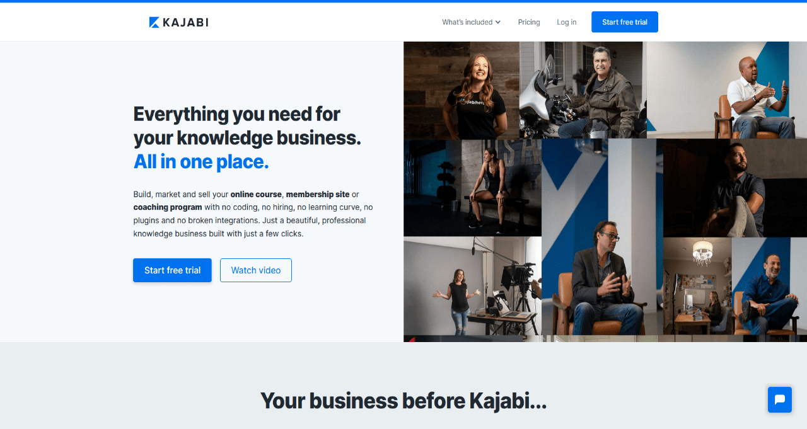This screenshot has width=807, height=429.
Task: Select photo of man in white polo
Action: (727, 90)
